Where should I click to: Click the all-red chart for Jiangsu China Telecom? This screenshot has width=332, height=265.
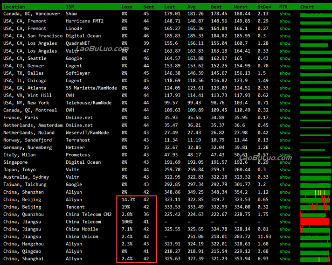pyautogui.click(x=315, y=222)
